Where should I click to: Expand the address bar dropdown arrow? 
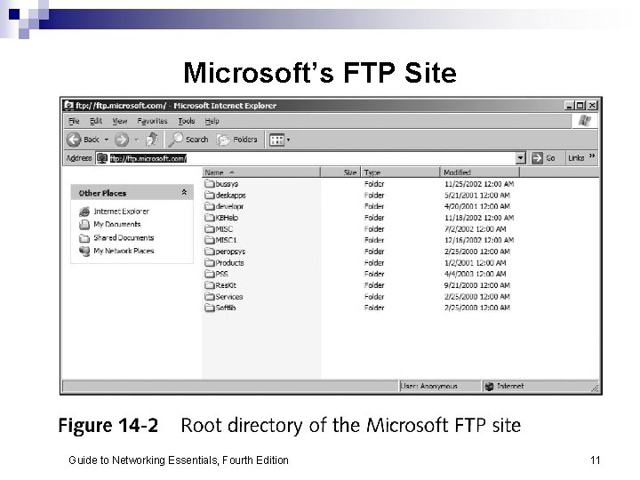pos(520,158)
